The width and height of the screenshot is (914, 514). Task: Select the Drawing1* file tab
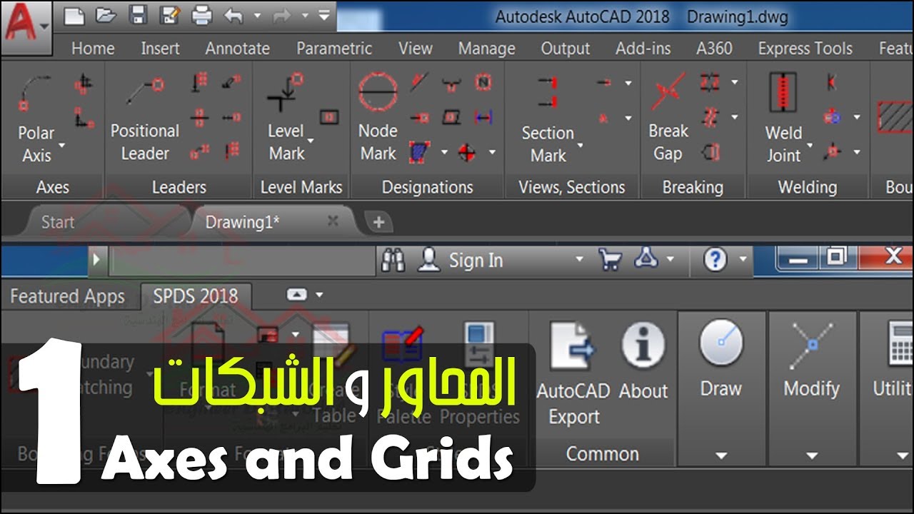click(x=243, y=222)
